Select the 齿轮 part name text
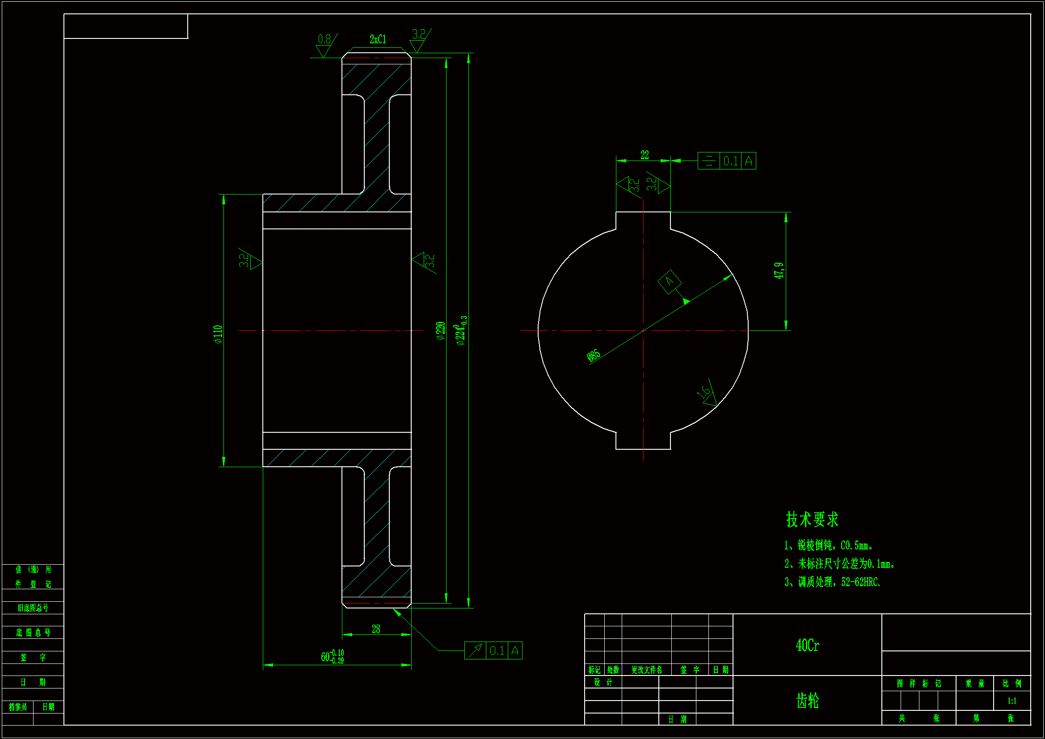Screen dimensions: 1045x739 pos(807,700)
